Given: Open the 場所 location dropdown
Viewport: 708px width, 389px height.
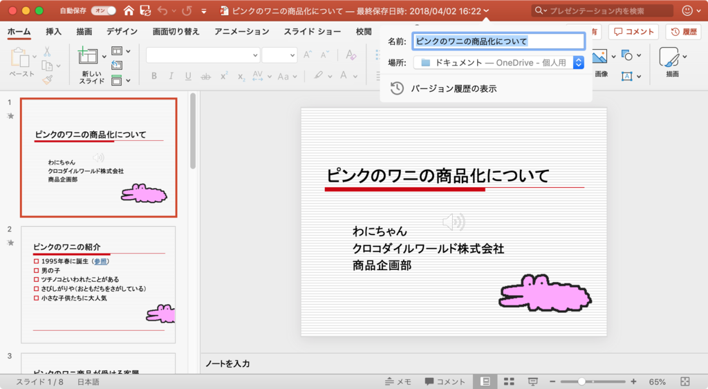Looking at the screenshot, I should (499, 63).
